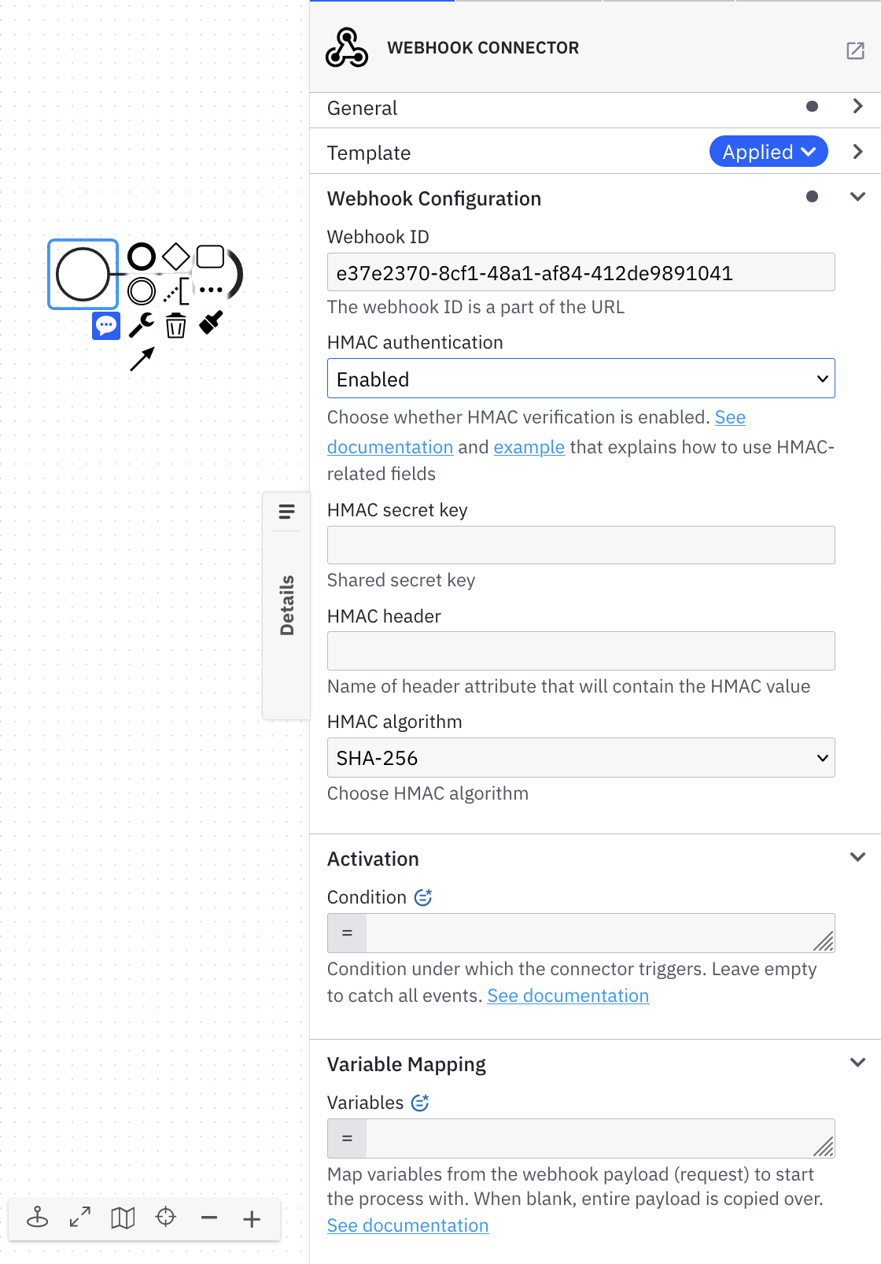Open the example link for HMAC fields
This screenshot has height=1264, width=881.
(x=529, y=446)
